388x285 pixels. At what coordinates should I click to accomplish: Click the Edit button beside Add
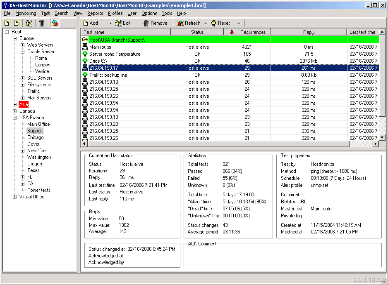[x=123, y=23]
